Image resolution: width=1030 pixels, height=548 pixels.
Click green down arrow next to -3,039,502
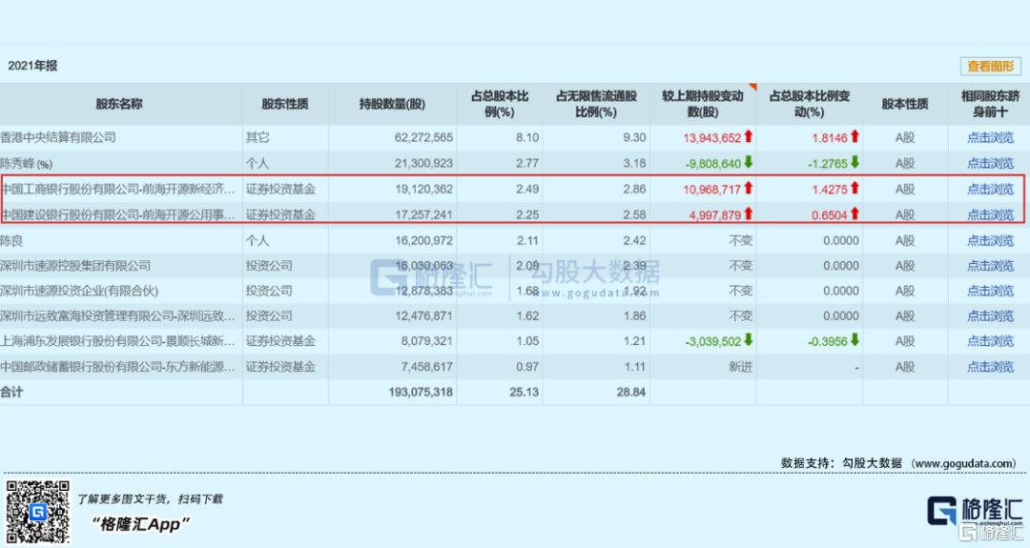(749, 340)
